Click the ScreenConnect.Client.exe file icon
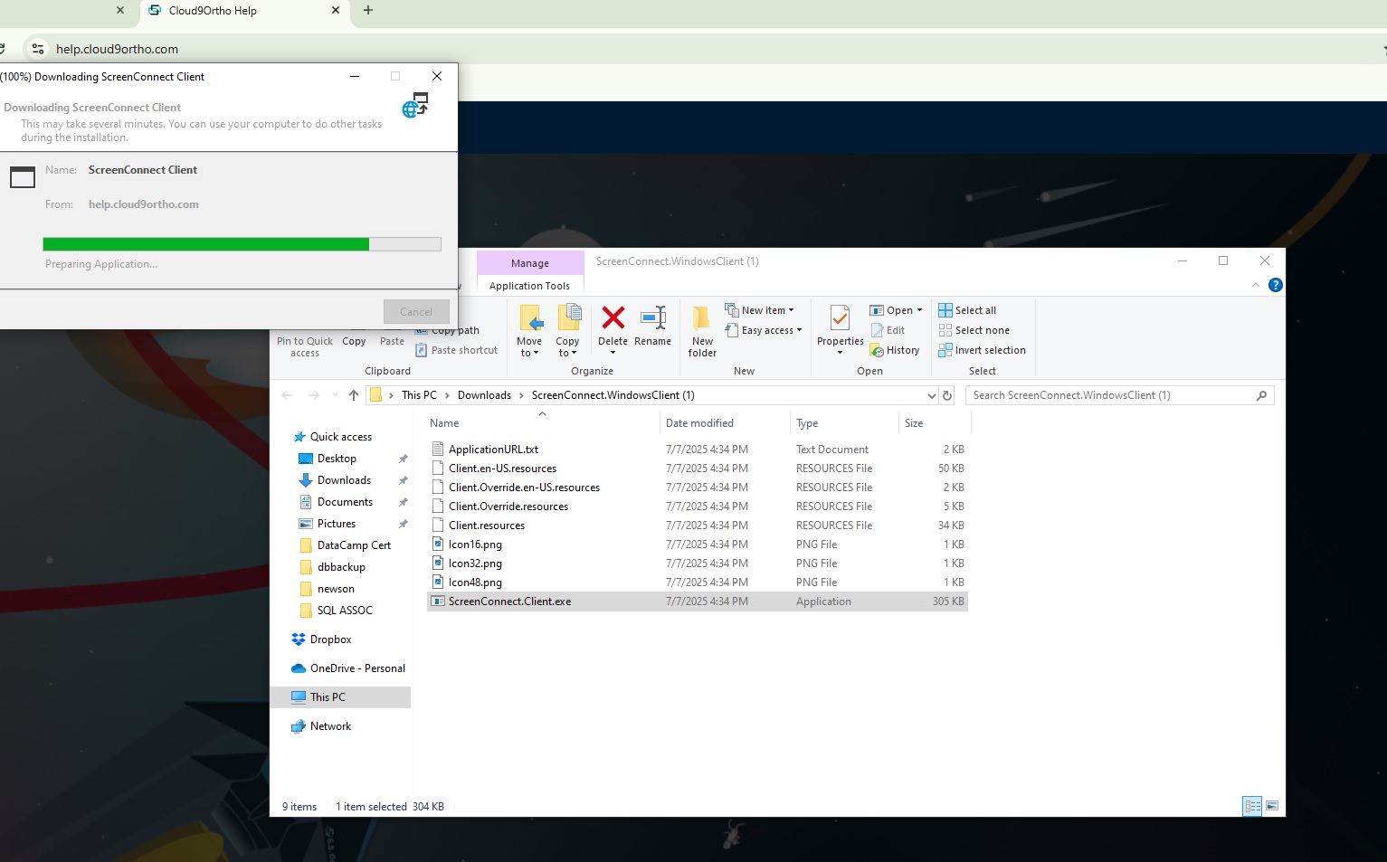This screenshot has width=1387, height=862. tap(438, 602)
